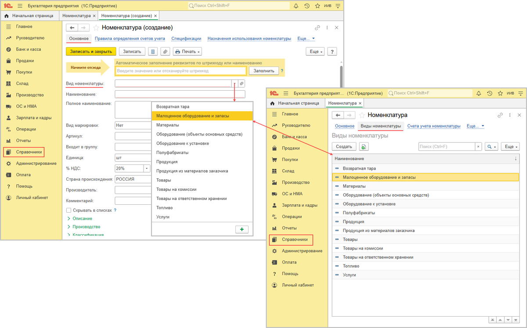This screenshot has height=328, width=527.
Task: Click back arrow in right Номенклатура window
Action: tap(338, 115)
